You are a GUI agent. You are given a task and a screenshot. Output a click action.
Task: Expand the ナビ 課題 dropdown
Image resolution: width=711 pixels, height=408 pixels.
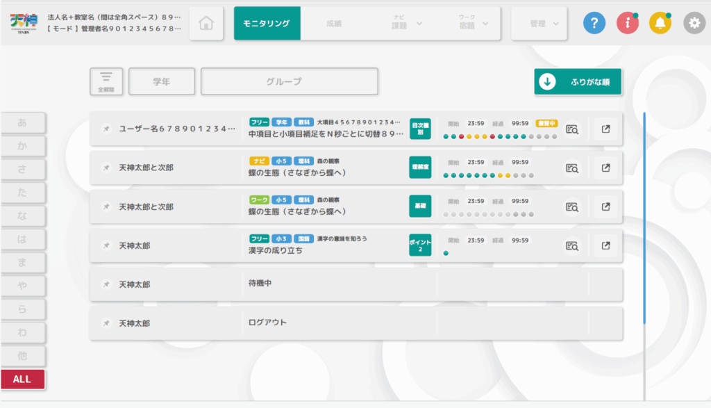pyautogui.click(x=406, y=24)
